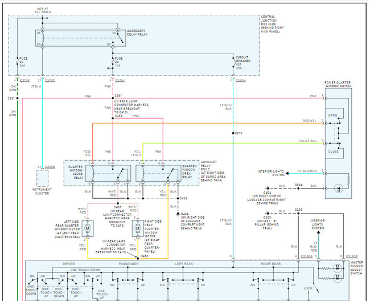Click the 'MASTER WINDOW ADJUST SWITCH' label

(356, 268)
